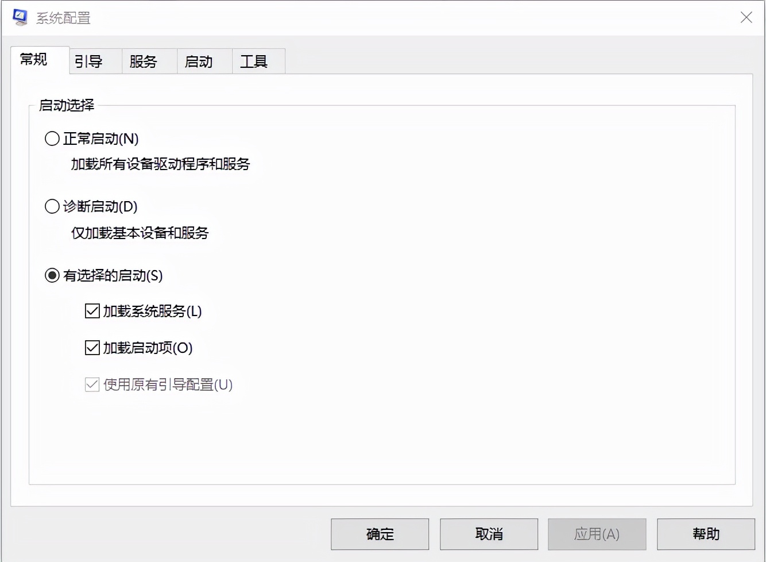Select the 常规 (General) tab
Screen dimensions: 766x562
pos(32,59)
